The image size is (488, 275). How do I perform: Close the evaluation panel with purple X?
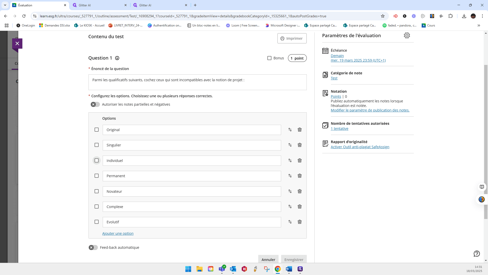click(x=17, y=44)
